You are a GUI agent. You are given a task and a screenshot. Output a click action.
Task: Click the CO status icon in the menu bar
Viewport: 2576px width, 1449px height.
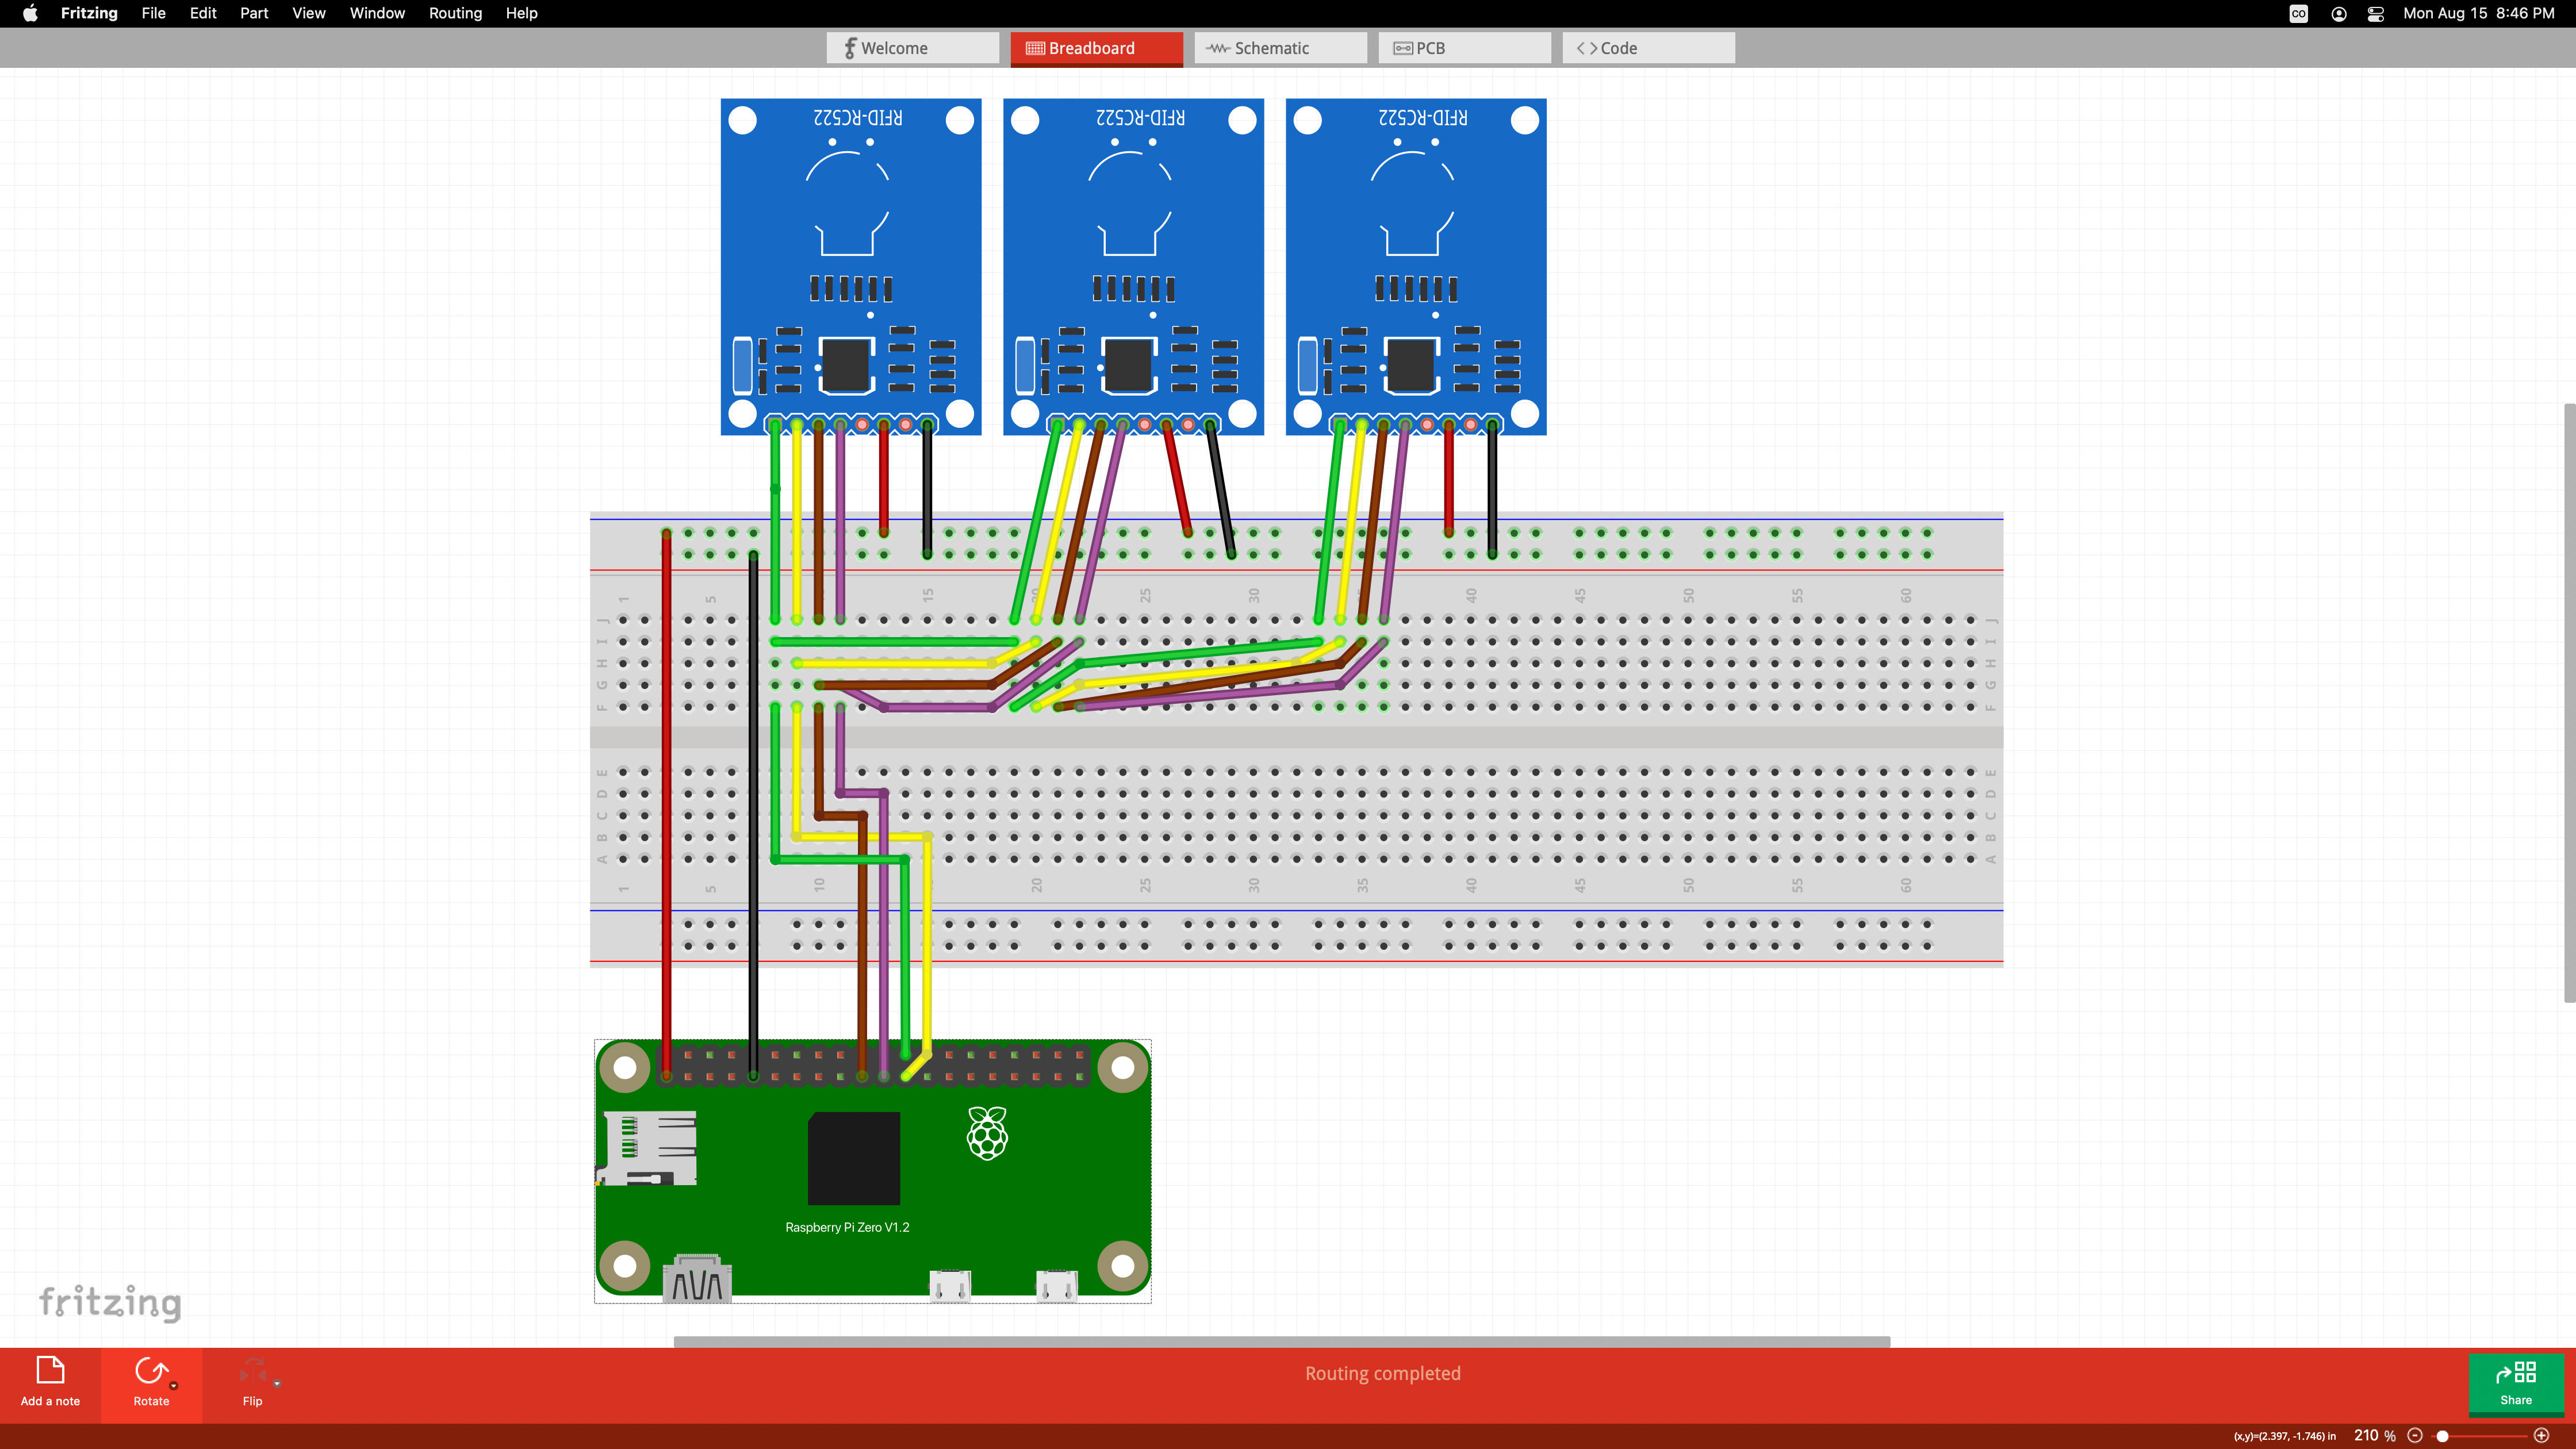(2299, 13)
